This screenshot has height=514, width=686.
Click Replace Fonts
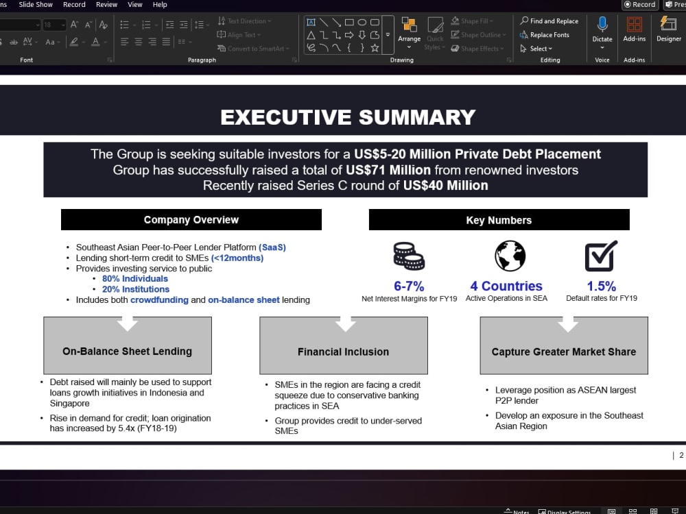[x=545, y=35]
